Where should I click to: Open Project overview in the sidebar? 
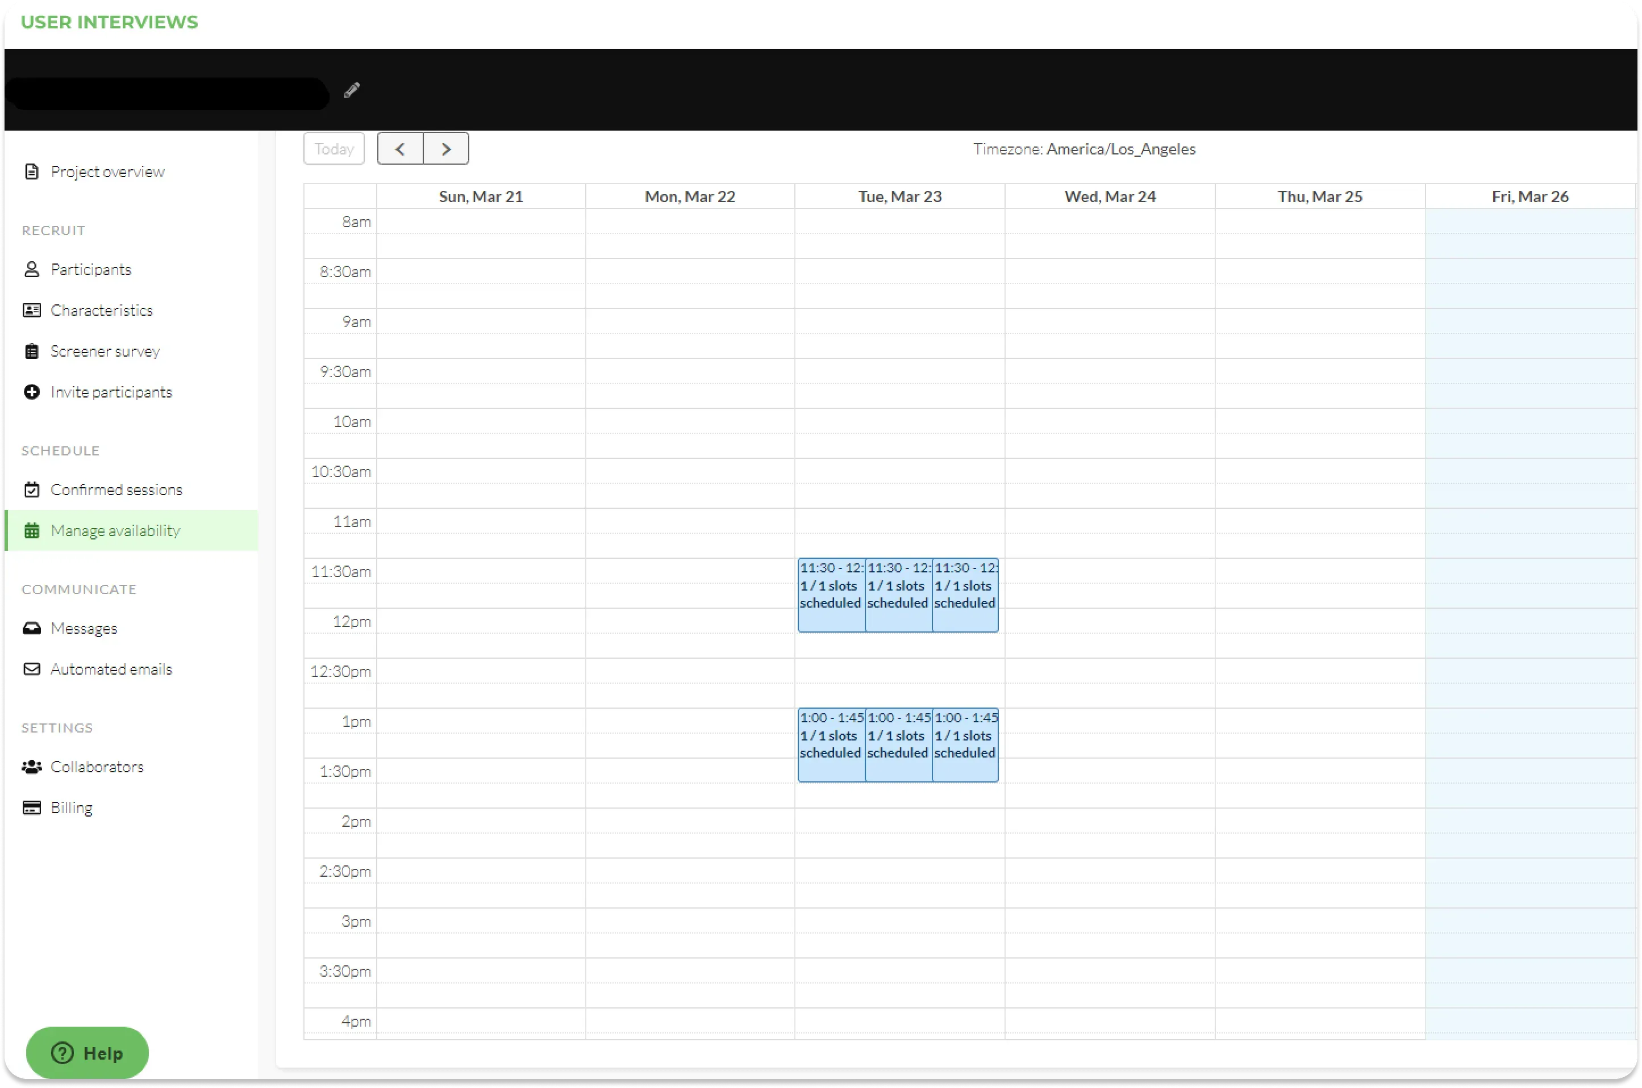click(107, 171)
